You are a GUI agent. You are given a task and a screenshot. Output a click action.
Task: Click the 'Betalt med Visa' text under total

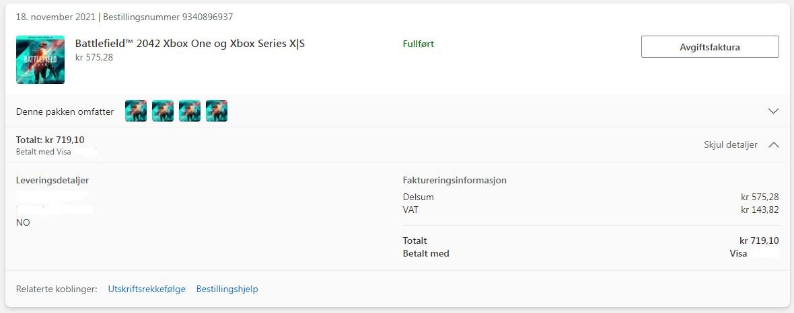coord(44,152)
